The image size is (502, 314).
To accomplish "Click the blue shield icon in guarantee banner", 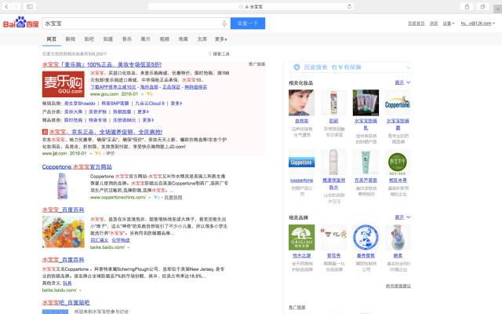I will point(296,67).
